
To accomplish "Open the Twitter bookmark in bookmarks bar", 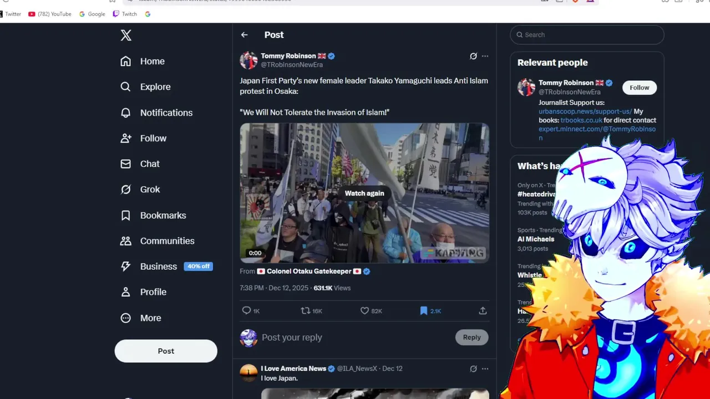I will tap(11, 14).
